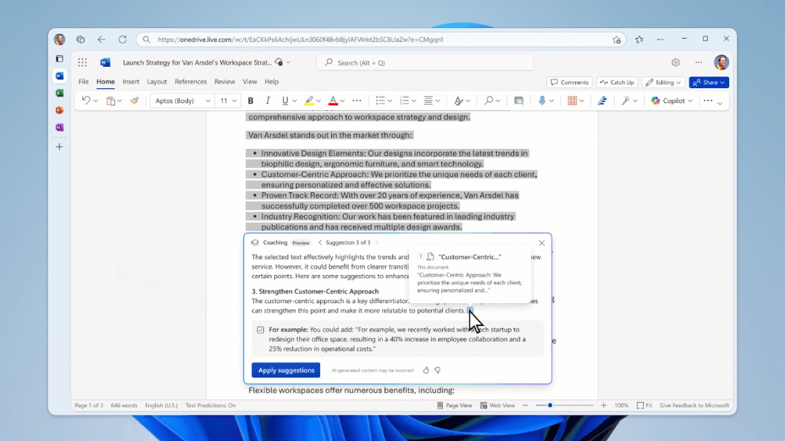Go to next coaching suggestion
Screen dimensions: 785x441
(377, 243)
